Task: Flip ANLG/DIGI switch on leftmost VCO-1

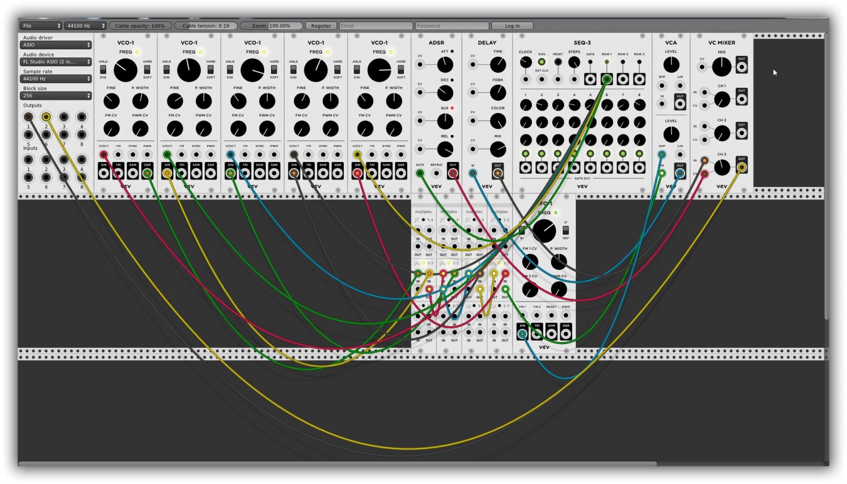Action: point(103,69)
